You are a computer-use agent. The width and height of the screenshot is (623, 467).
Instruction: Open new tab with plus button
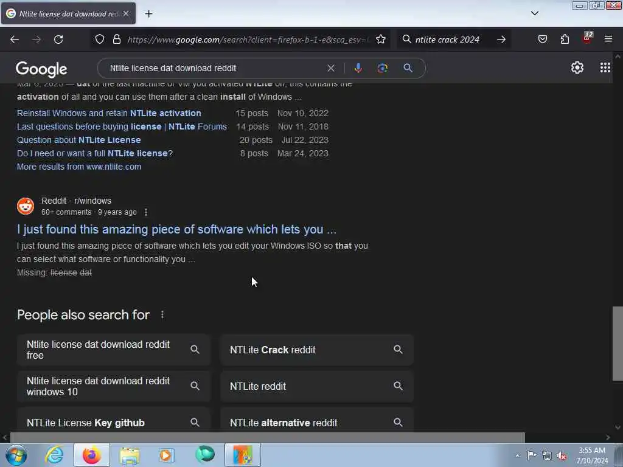(x=148, y=14)
